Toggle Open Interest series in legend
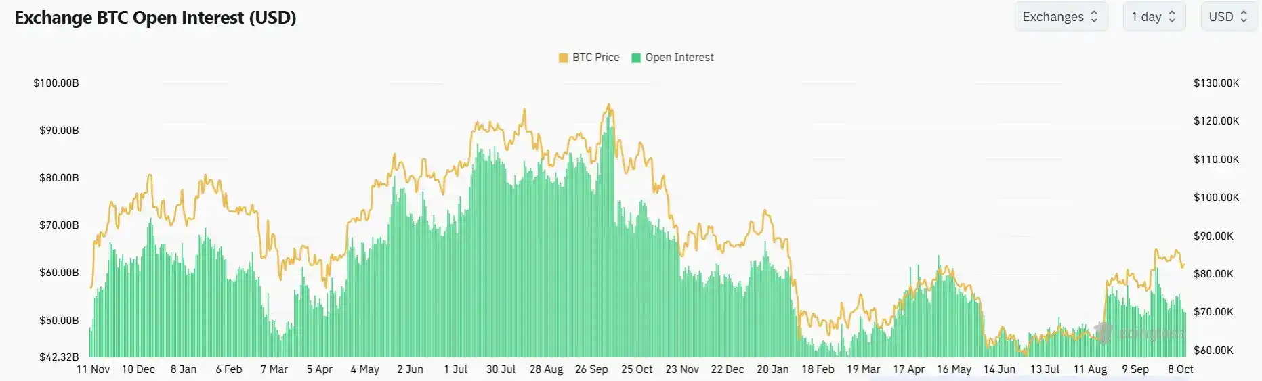Image resolution: width=1262 pixels, height=381 pixels. point(672,58)
